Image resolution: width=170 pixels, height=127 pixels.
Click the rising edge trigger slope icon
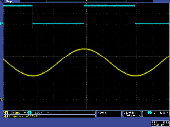[x=155, y=112]
